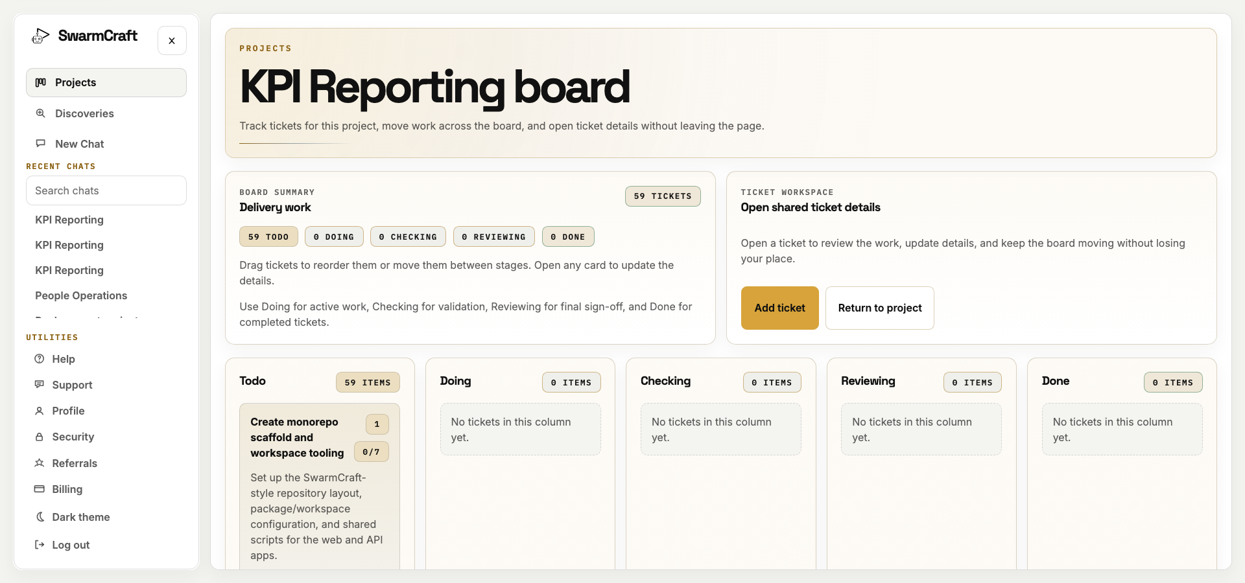Open the second KPI Reporting chat
Viewport: 1245px width, 583px height.
tap(106, 245)
